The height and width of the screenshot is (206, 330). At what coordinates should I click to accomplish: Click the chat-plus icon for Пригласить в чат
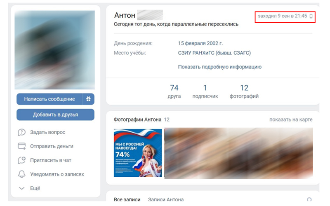coord(22,160)
